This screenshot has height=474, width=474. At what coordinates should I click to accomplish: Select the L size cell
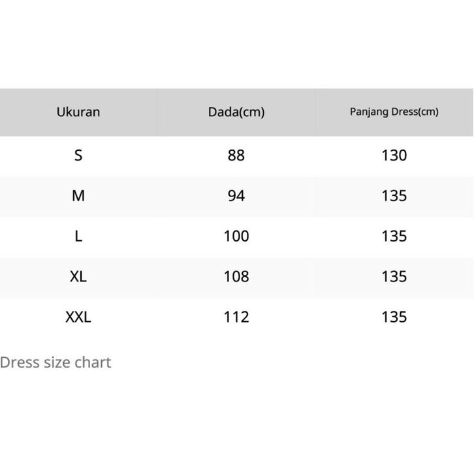coord(78,236)
